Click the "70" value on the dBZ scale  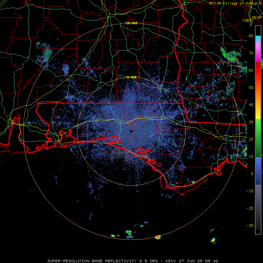251,53
